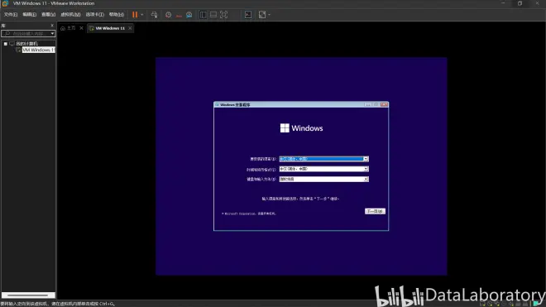
Task: Close the Windows Setup dialog
Action: point(384,104)
